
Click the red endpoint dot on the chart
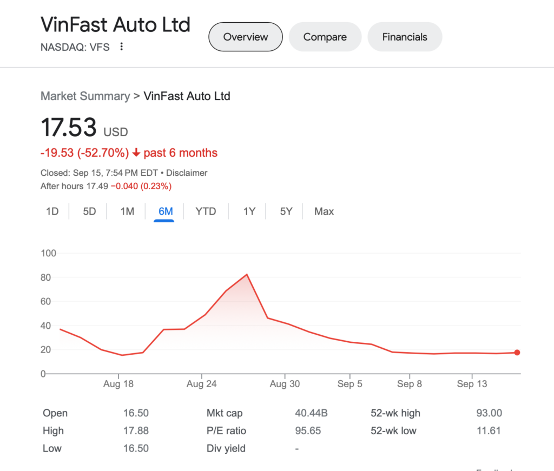coord(517,353)
